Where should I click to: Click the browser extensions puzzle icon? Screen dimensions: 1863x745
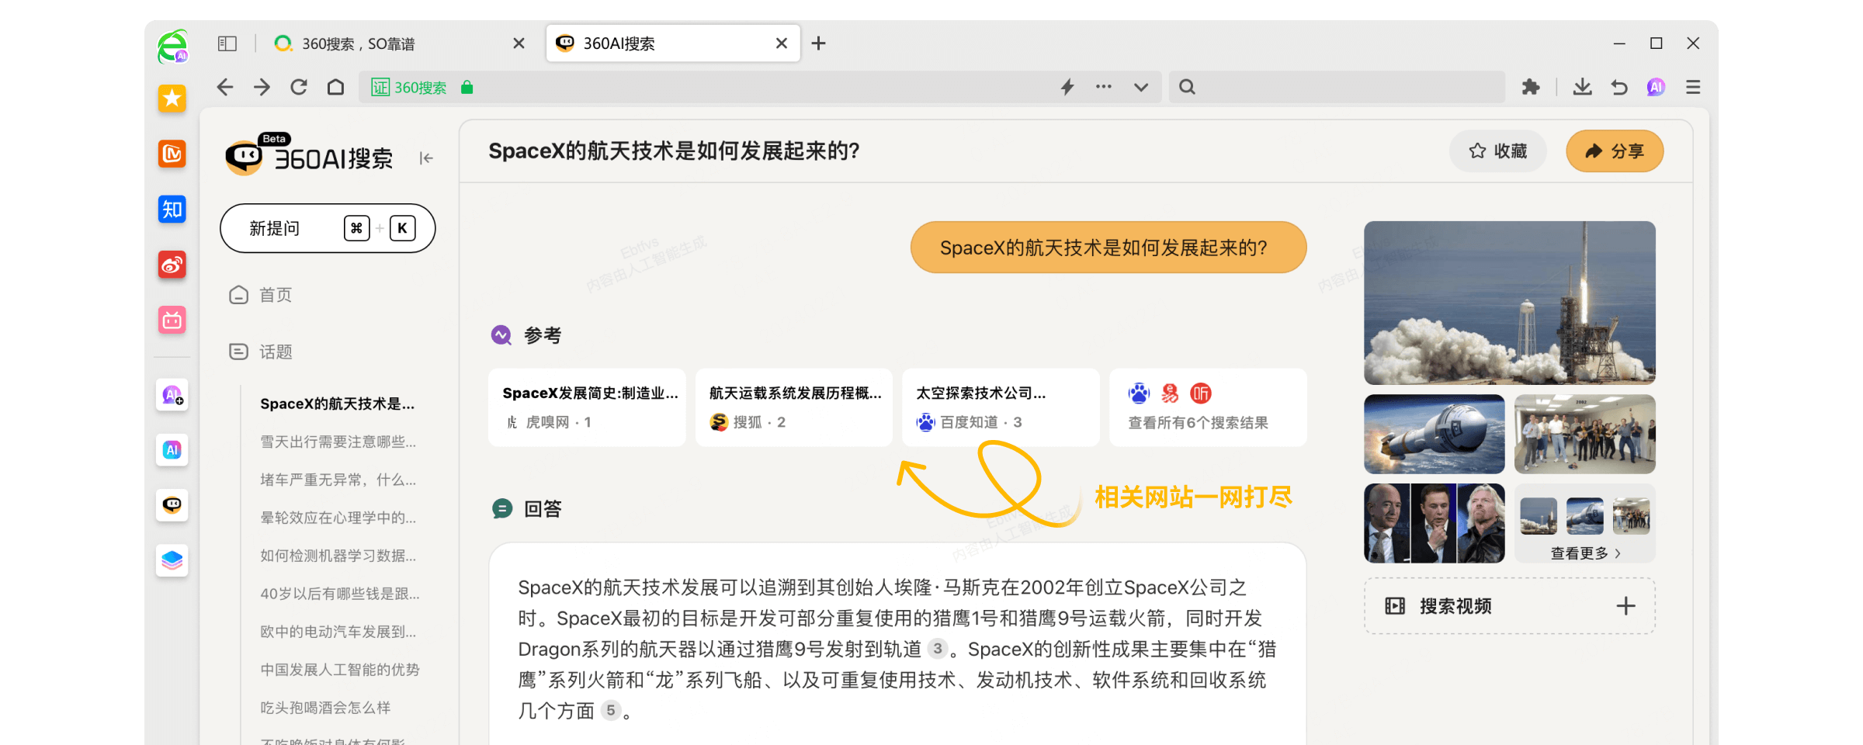[1530, 87]
